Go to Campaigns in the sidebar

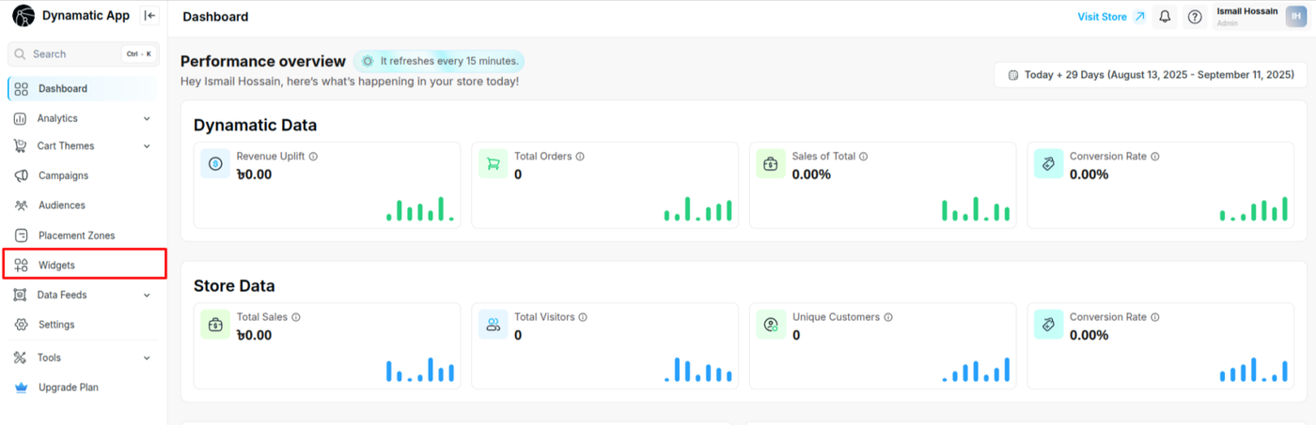[63, 175]
